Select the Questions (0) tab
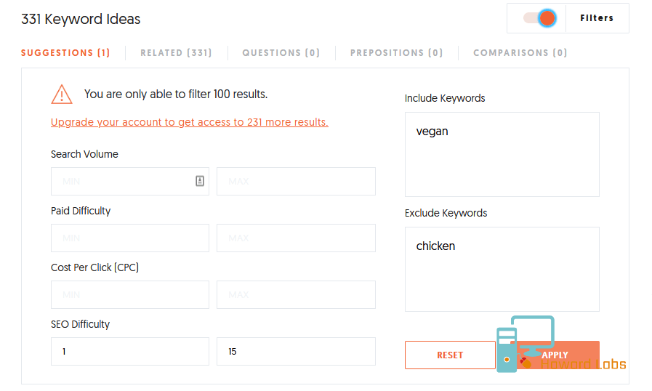Viewport: 652px width, 391px height. (281, 53)
